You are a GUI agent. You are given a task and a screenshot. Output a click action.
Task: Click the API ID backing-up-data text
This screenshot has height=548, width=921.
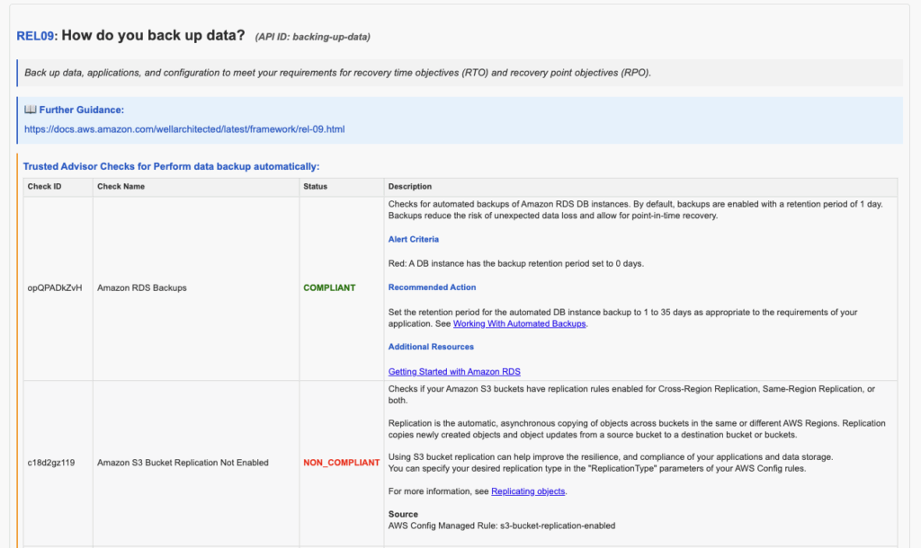(x=312, y=37)
